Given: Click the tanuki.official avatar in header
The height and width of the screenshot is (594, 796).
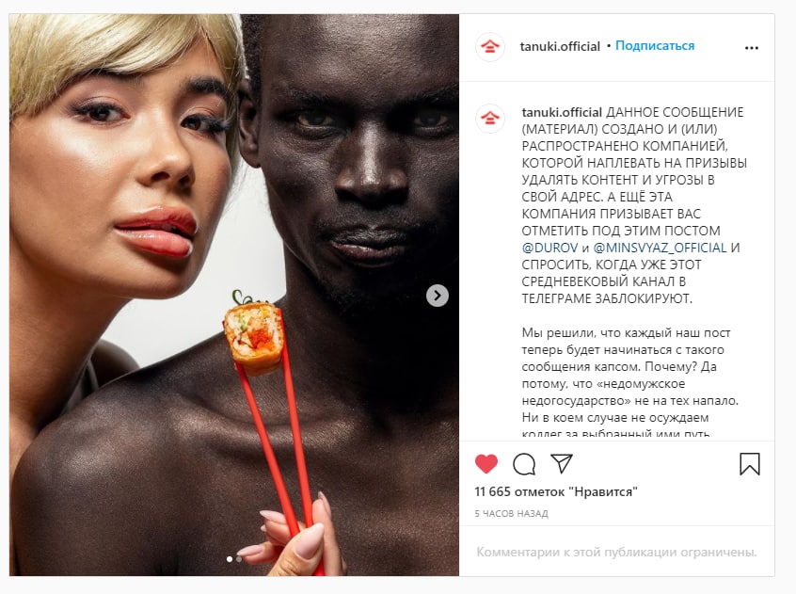Looking at the screenshot, I should point(490,47).
